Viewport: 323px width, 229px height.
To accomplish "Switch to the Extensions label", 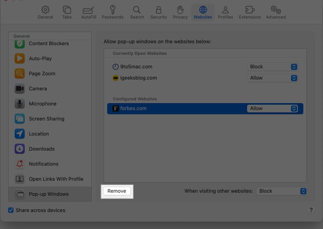I will point(250,17).
